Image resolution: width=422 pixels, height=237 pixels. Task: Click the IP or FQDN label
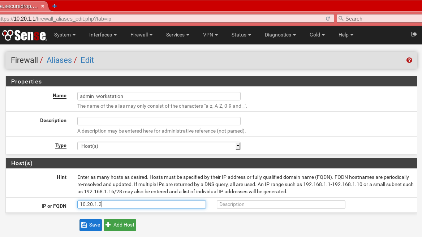pyautogui.click(x=54, y=206)
